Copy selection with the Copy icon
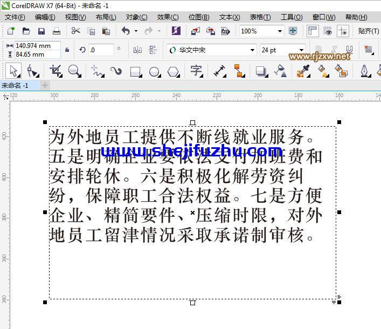 (x=91, y=31)
